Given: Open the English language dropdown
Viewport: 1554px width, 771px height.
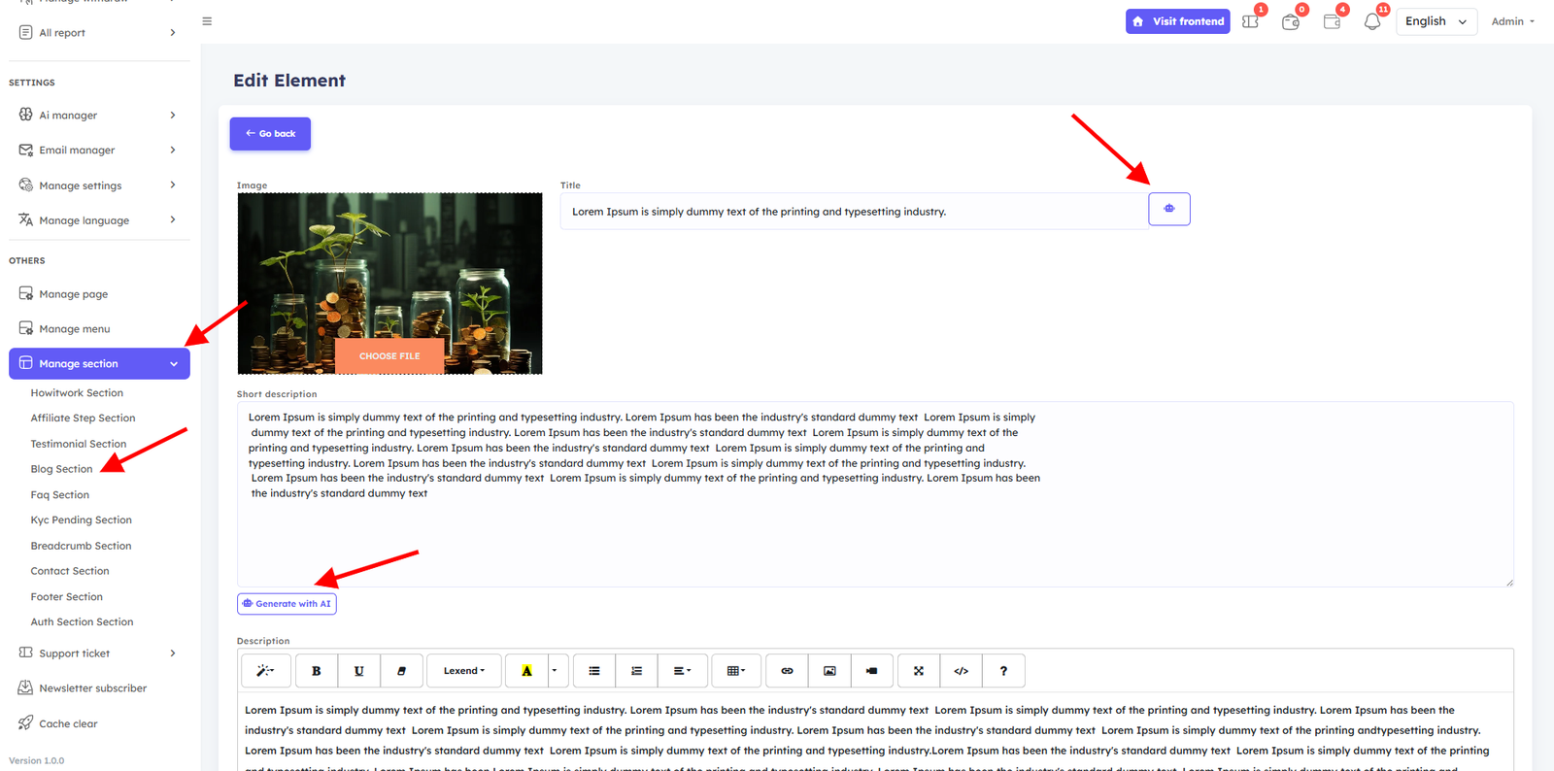Looking at the screenshot, I should (1436, 21).
